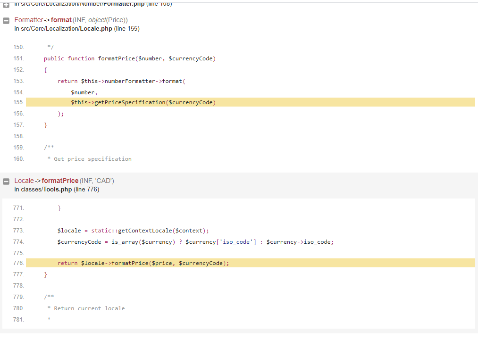Click '* Return current locale' comment

pyautogui.click(x=86, y=308)
